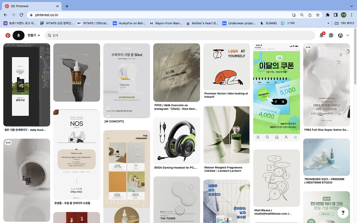
Task: Open the tab search chevron in tab strip
Action: (351, 6)
